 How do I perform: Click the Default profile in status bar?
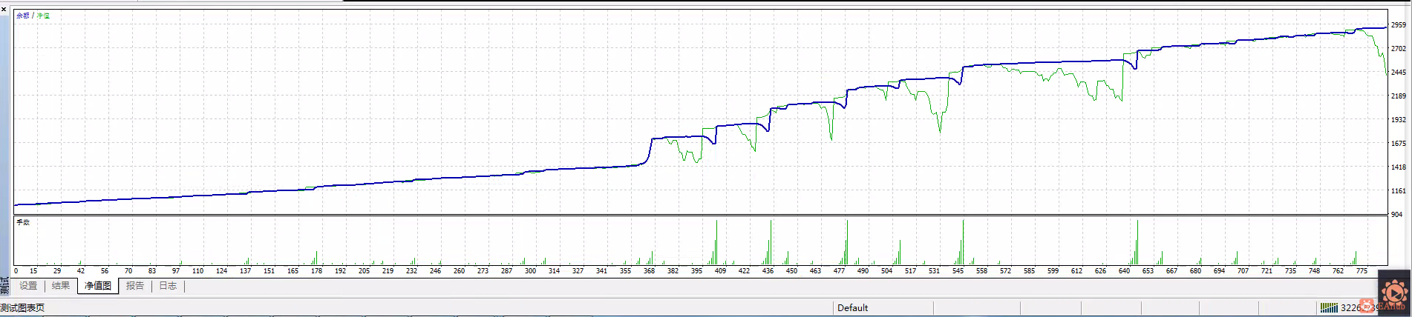click(x=852, y=308)
